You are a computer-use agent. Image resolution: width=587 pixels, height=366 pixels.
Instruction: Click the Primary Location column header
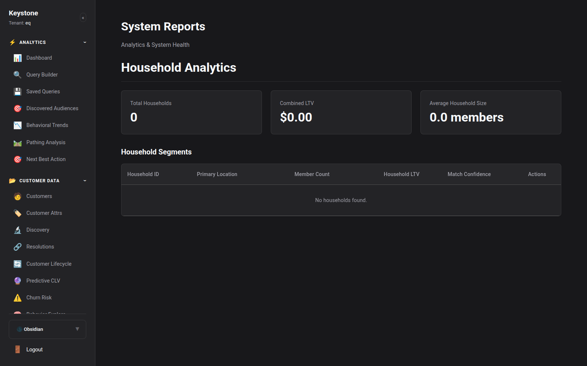[x=217, y=174]
